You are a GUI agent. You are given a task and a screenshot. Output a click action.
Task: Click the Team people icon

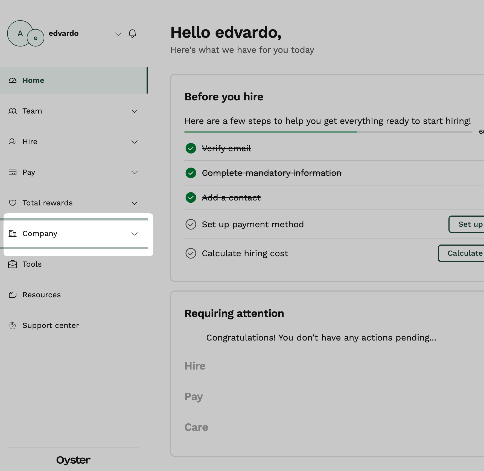(13, 111)
